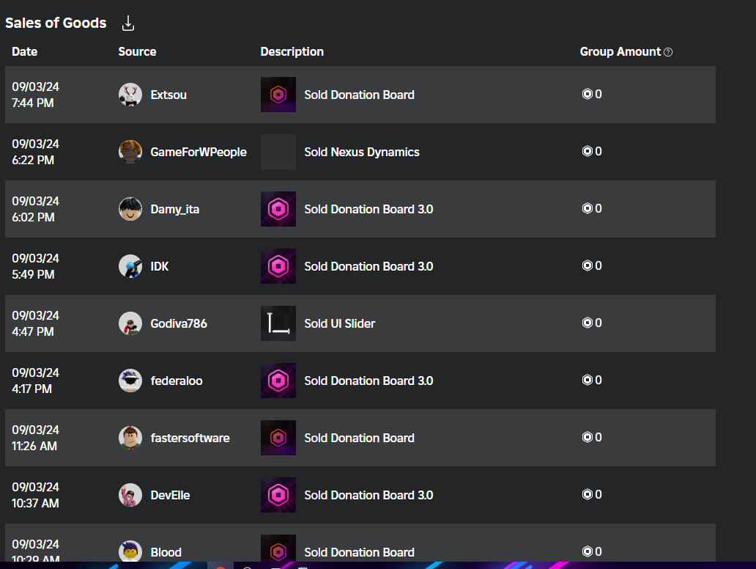Click the blank Nexus Dynamics thumbnail
Screen dimensions: 756x569
click(278, 152)
